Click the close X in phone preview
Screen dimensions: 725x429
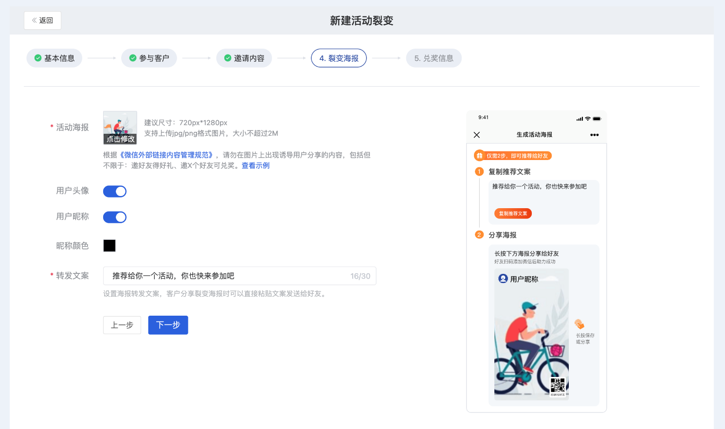coord(477,135)
